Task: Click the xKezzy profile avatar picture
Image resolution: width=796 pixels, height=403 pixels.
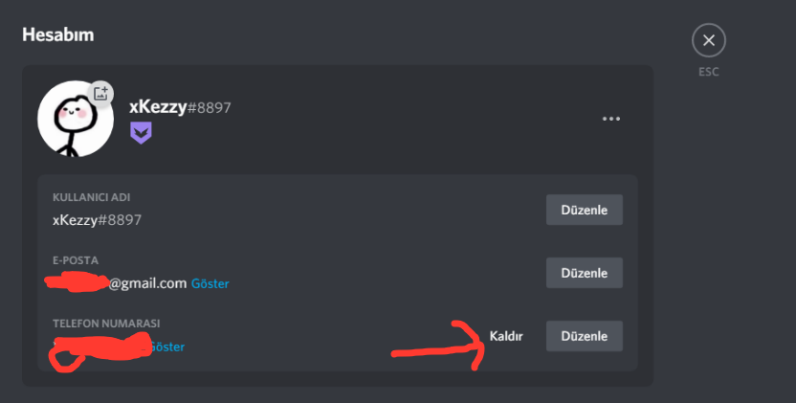Action: [74, 119]
